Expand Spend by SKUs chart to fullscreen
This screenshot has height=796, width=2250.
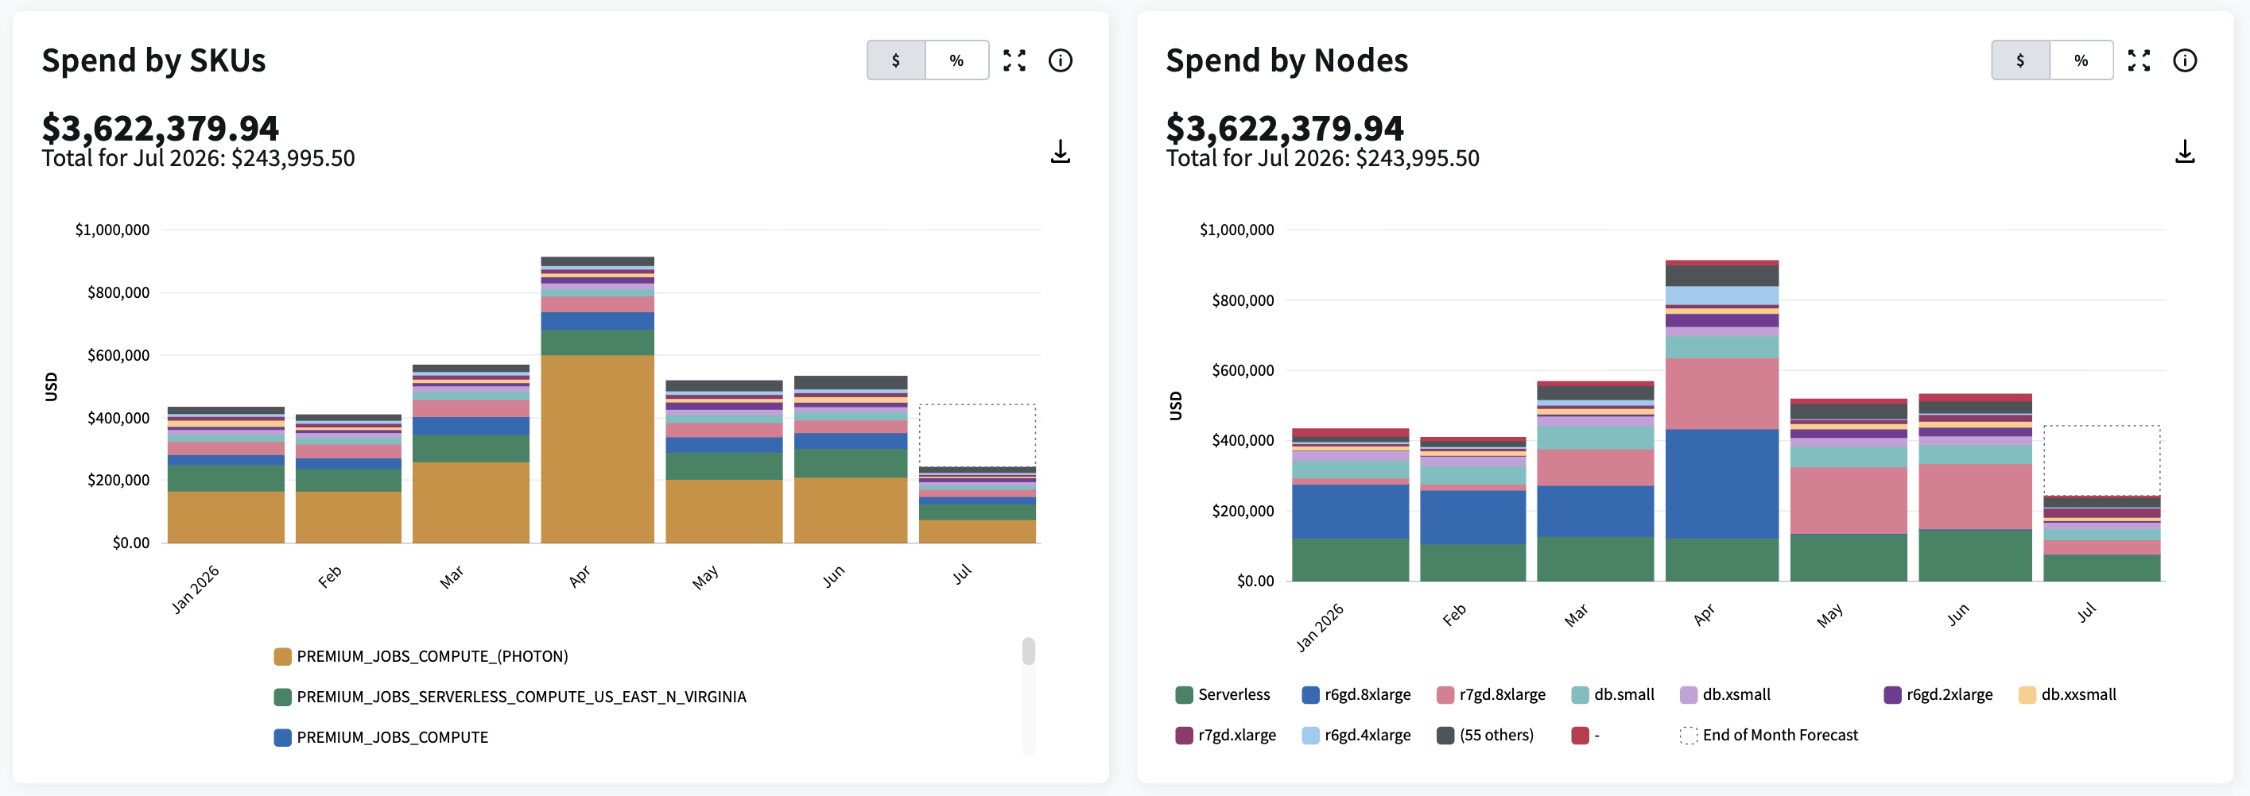[x=1014, y=60]
